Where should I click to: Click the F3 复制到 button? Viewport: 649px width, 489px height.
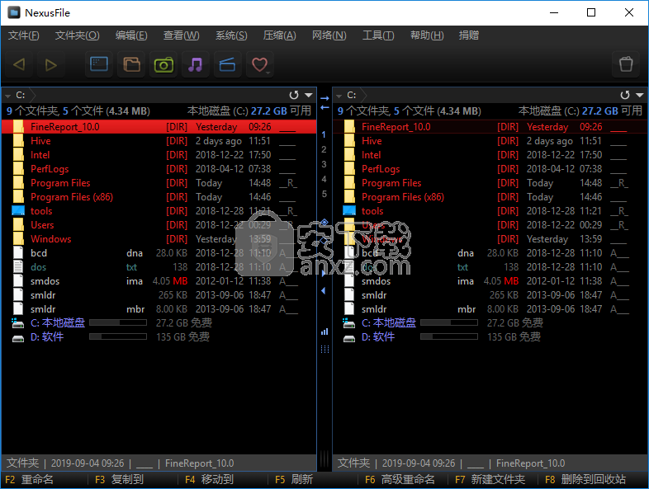(x=119, y=479)
